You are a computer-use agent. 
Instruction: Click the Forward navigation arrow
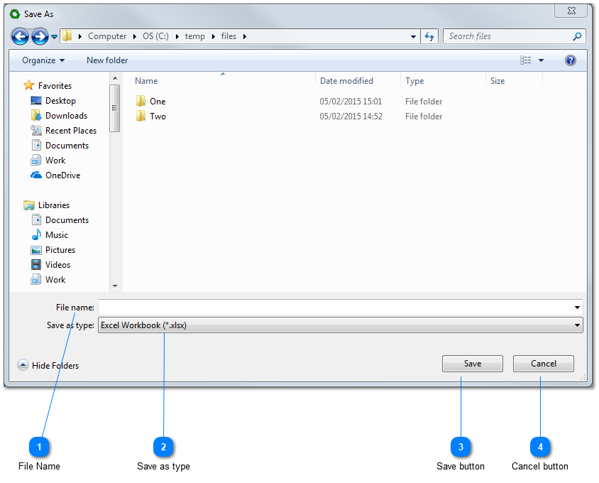[40, 36]
